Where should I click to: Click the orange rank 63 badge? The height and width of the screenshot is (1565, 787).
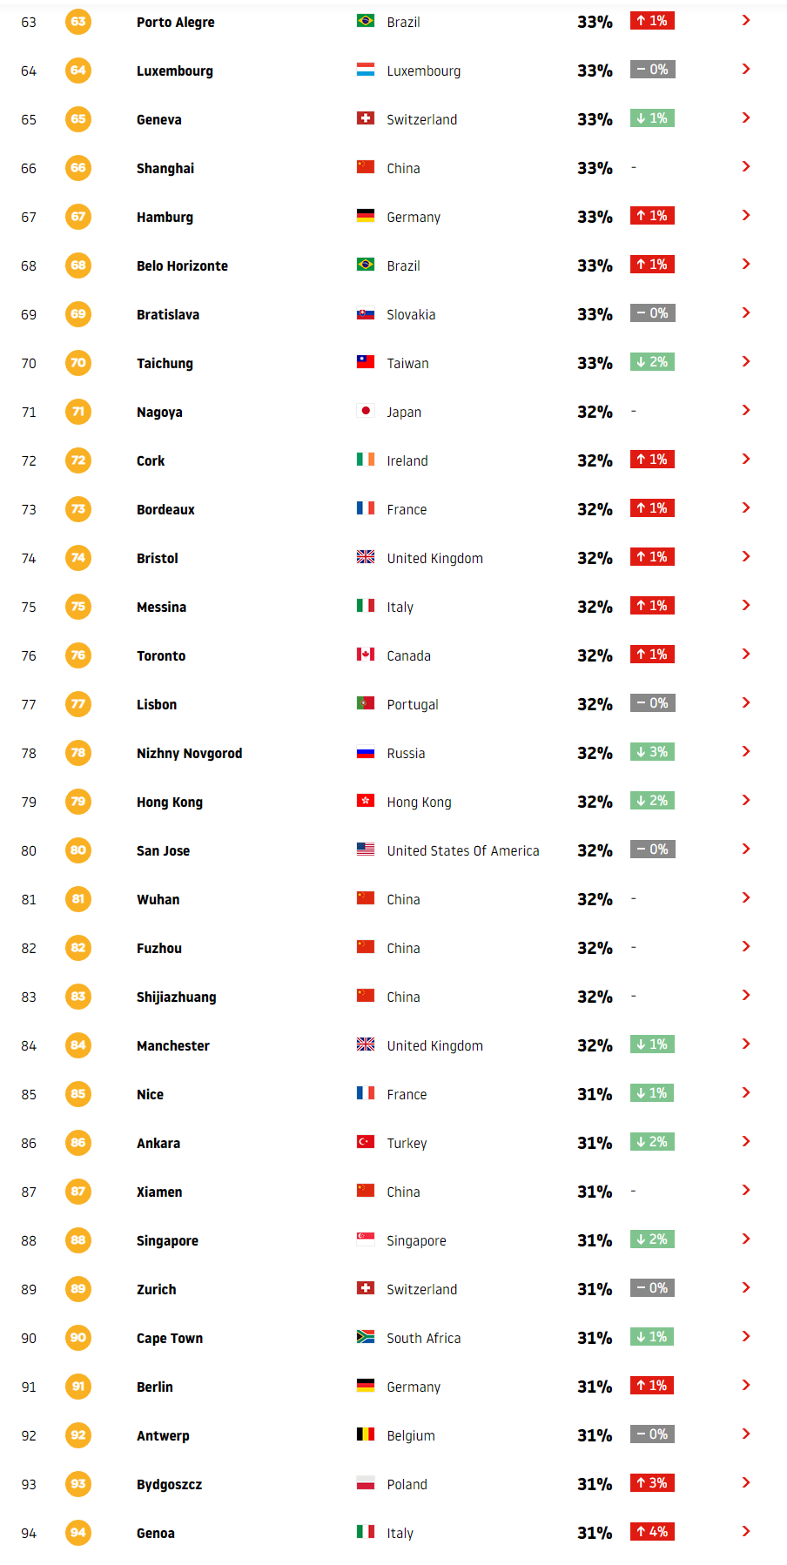78,22
